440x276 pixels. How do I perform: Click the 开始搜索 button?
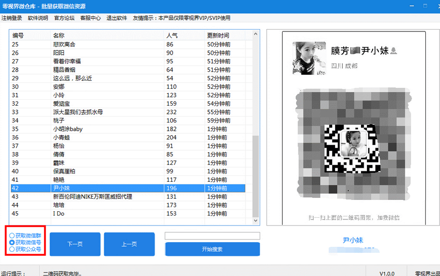click(212, 249)
